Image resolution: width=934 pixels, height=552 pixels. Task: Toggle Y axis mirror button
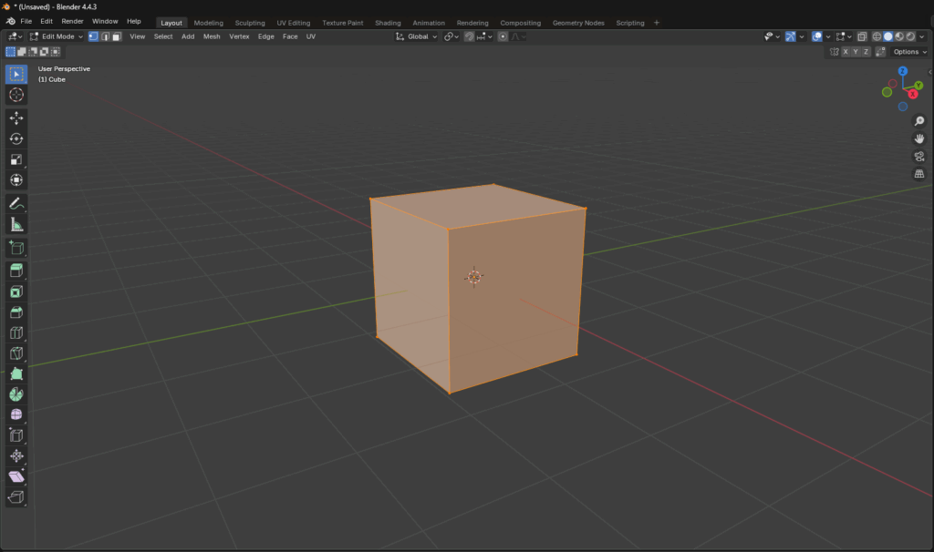click(856, 52)
